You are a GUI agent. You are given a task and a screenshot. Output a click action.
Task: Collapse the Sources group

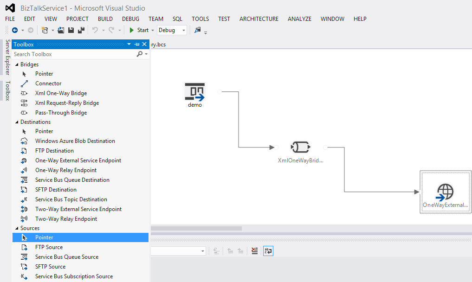(17, 228)
